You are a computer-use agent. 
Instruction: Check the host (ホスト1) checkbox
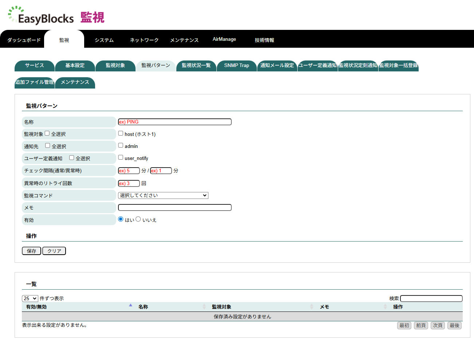tap(121, 133)
